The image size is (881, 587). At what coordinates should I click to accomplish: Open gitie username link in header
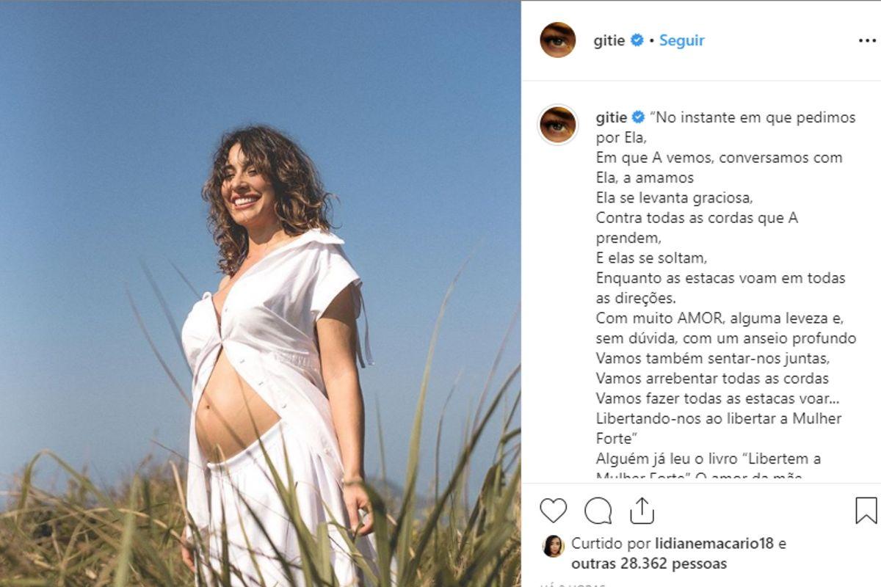tap(609, 40)
